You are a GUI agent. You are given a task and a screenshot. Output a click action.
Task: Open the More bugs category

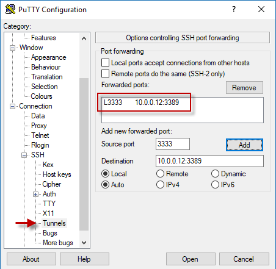(x=58, y=243)
